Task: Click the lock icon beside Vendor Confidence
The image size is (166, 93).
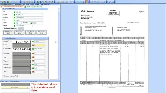Action: [17, 29]
